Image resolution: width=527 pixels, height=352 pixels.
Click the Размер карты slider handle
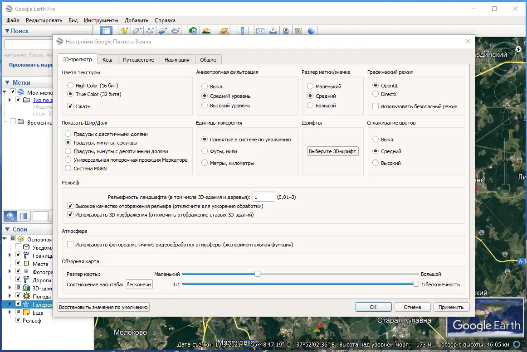[257, 274]
